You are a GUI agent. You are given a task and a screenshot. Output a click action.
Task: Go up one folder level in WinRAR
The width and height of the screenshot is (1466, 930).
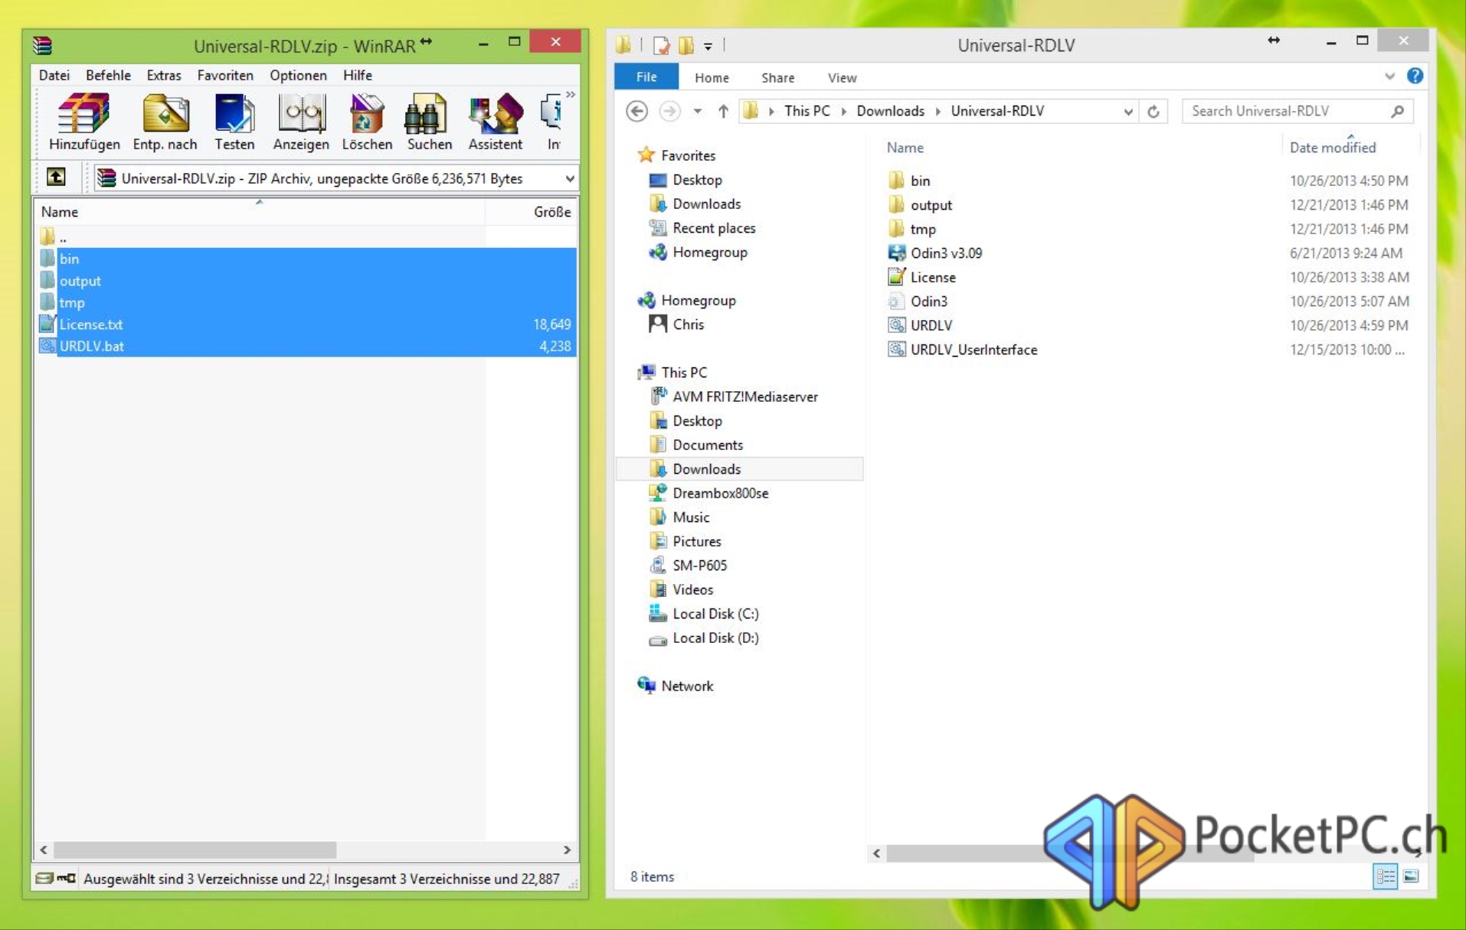[56, 178]
